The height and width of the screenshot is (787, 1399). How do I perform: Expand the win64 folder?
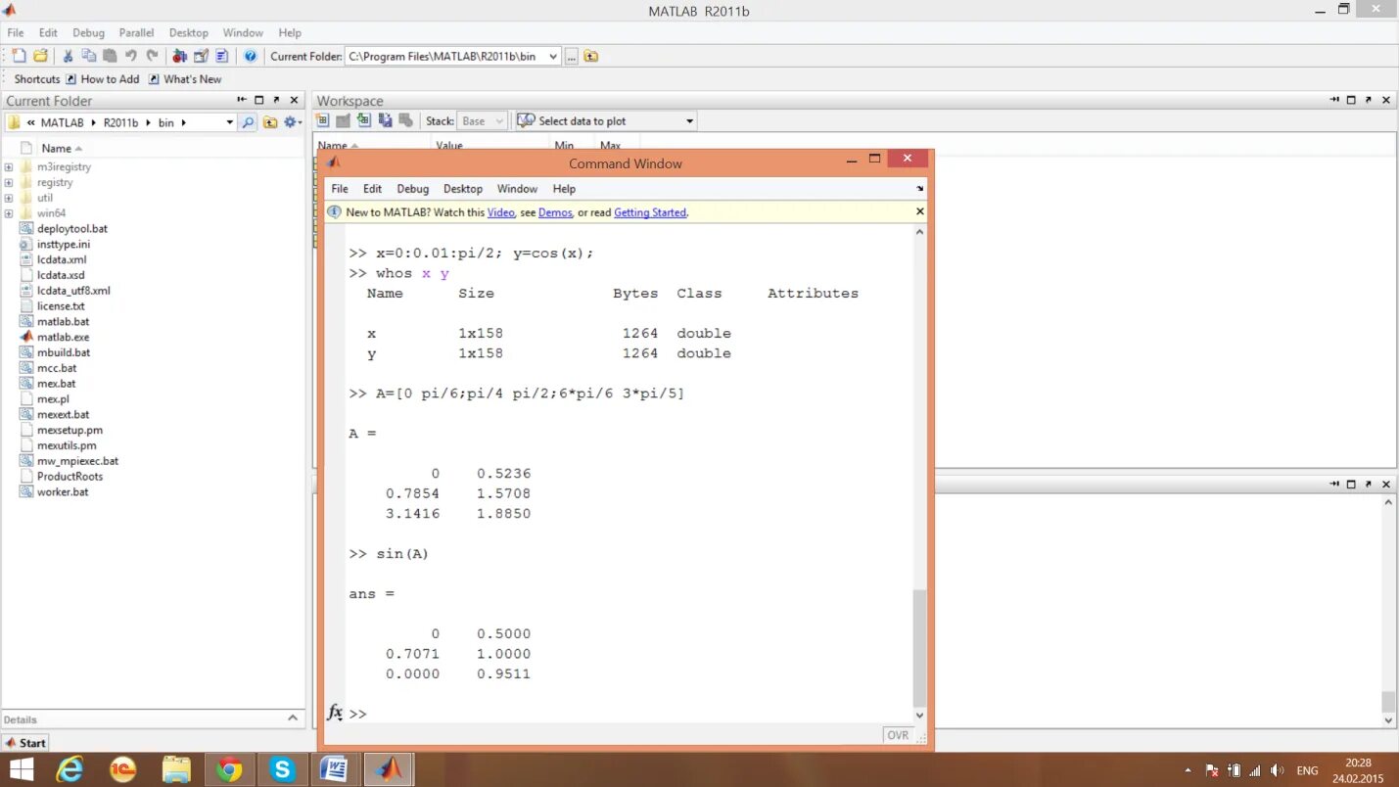coord(9,213)
